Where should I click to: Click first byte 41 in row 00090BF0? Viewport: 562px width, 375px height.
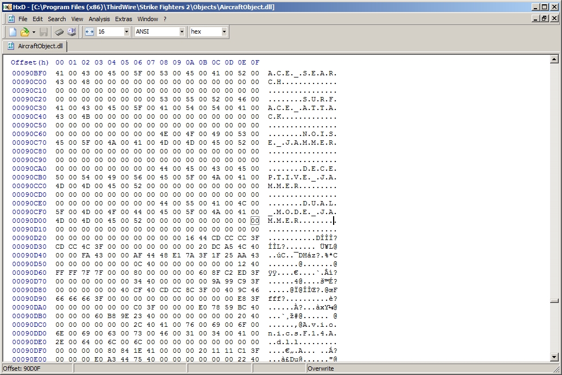(x=60, y=73)
